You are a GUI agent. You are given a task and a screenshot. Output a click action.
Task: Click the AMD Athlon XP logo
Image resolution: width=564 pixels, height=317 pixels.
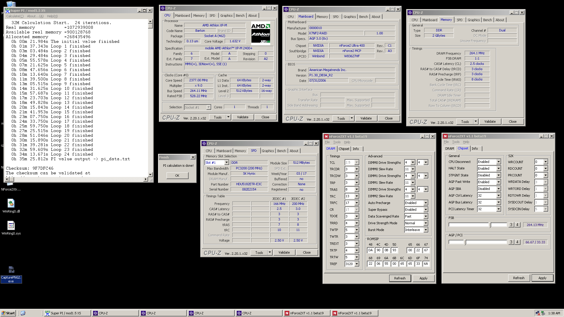261,33
